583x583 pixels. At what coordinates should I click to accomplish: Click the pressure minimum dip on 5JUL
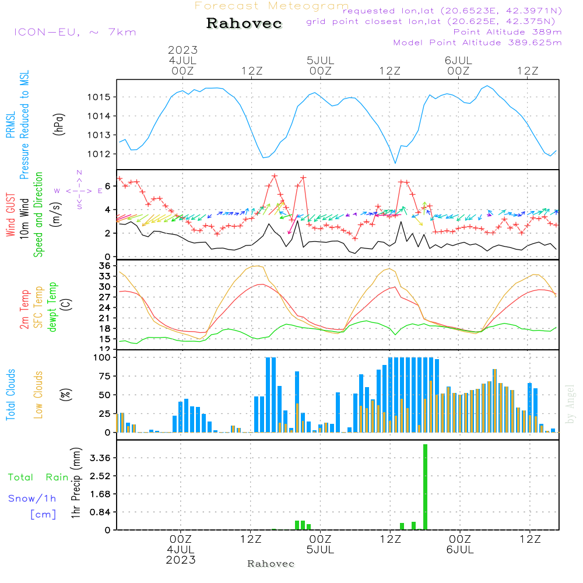[x=395, y=163]
